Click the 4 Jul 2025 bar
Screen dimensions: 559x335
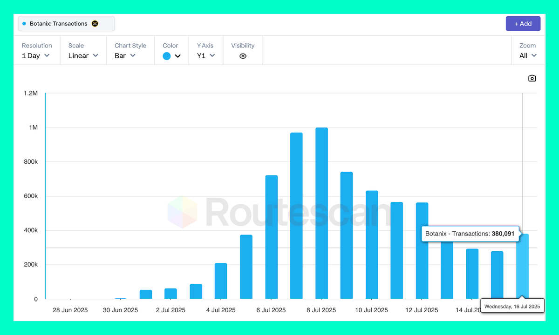221,281
